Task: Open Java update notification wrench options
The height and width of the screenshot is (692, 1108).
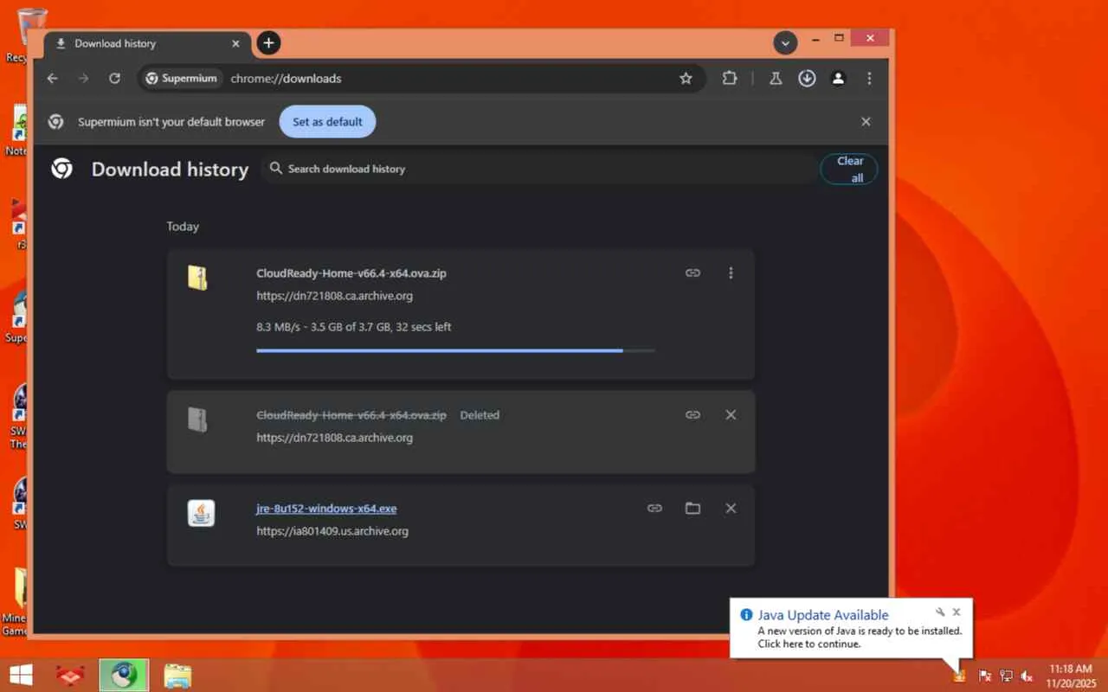Action: pyautogui.click(x=941, y=612)
